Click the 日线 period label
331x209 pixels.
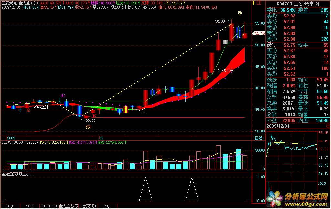tap(259, 138)
